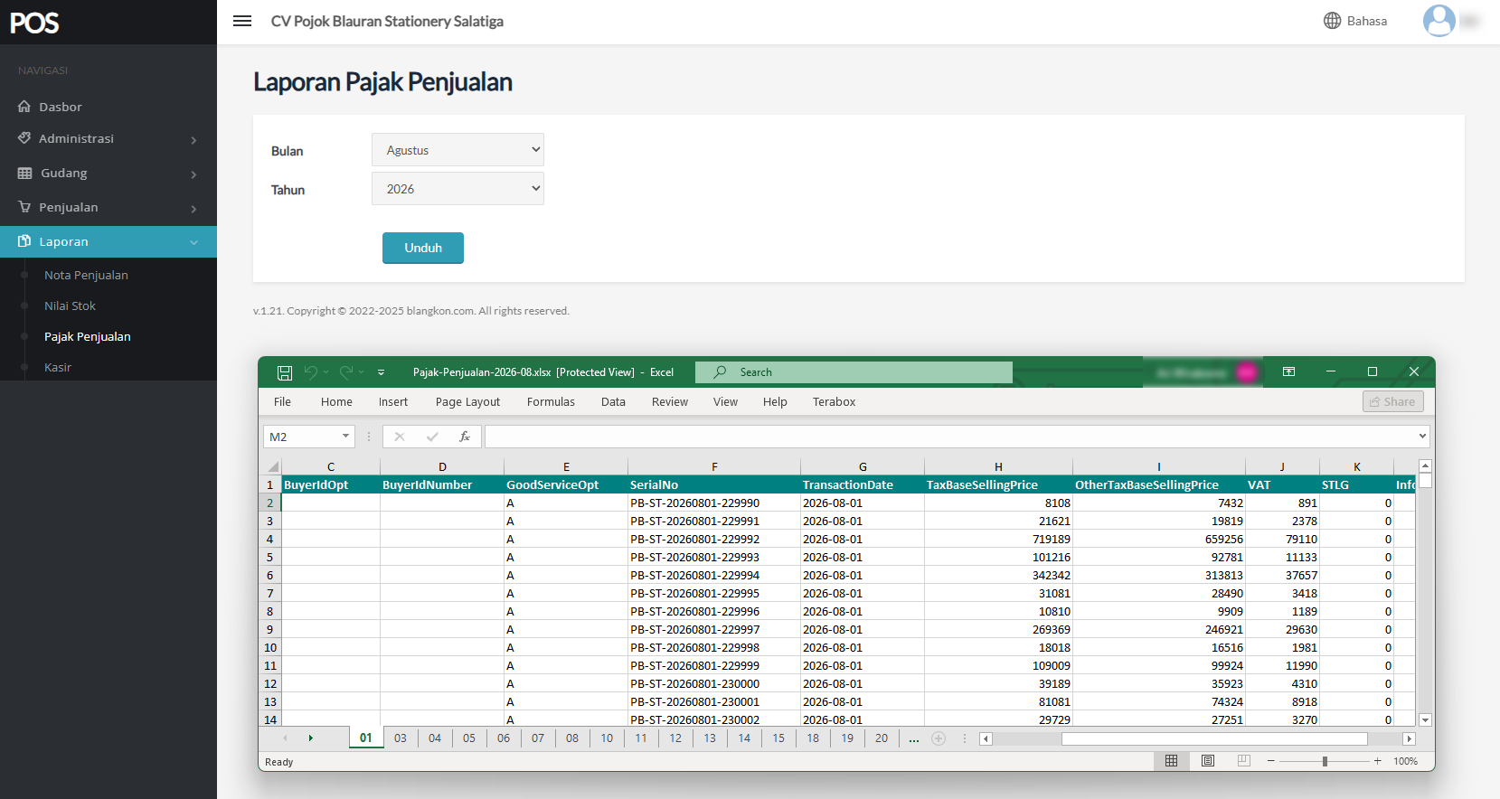
Task: Click the Share button in Excel
Action: pyautogui.click(x=1393, y=401)
